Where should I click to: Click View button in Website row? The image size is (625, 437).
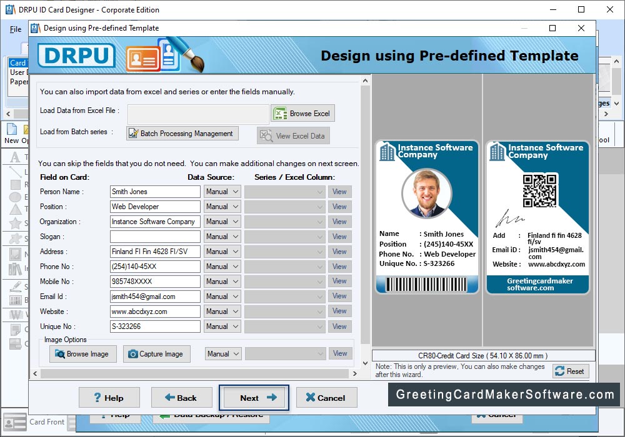pos(339,311)
